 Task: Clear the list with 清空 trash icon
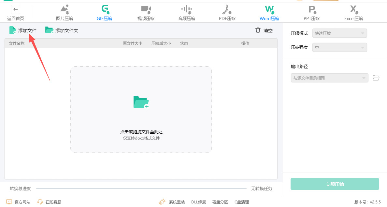tap(264, 30)
